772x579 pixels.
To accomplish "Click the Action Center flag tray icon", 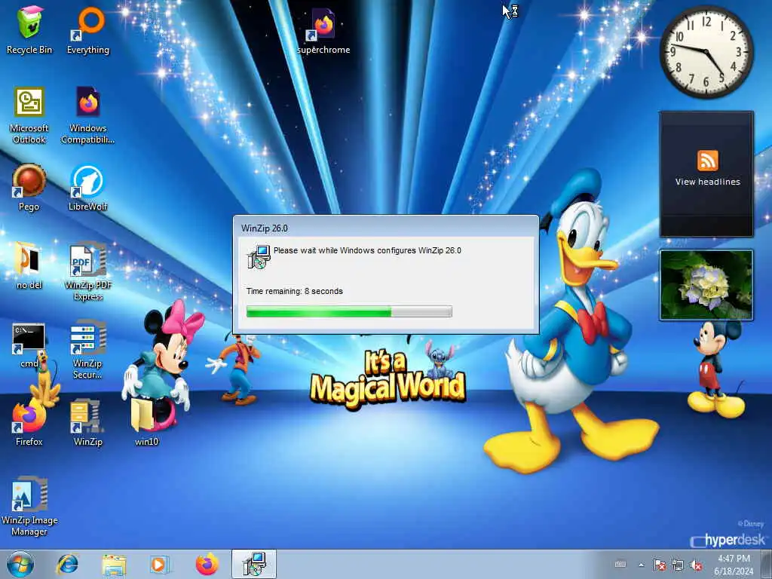I will 660,565.
